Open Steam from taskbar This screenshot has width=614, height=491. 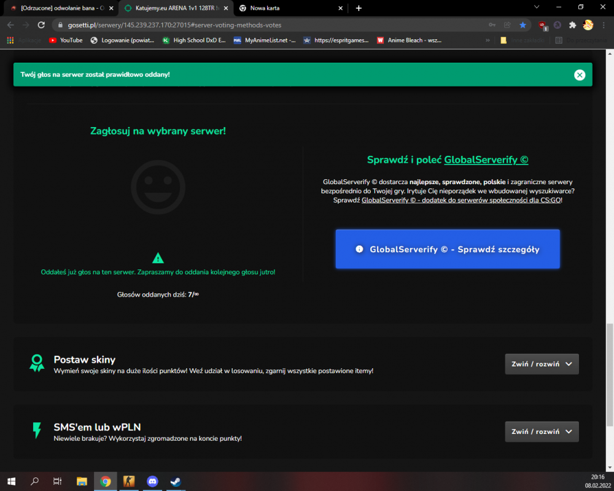click(x=176, y=481)
